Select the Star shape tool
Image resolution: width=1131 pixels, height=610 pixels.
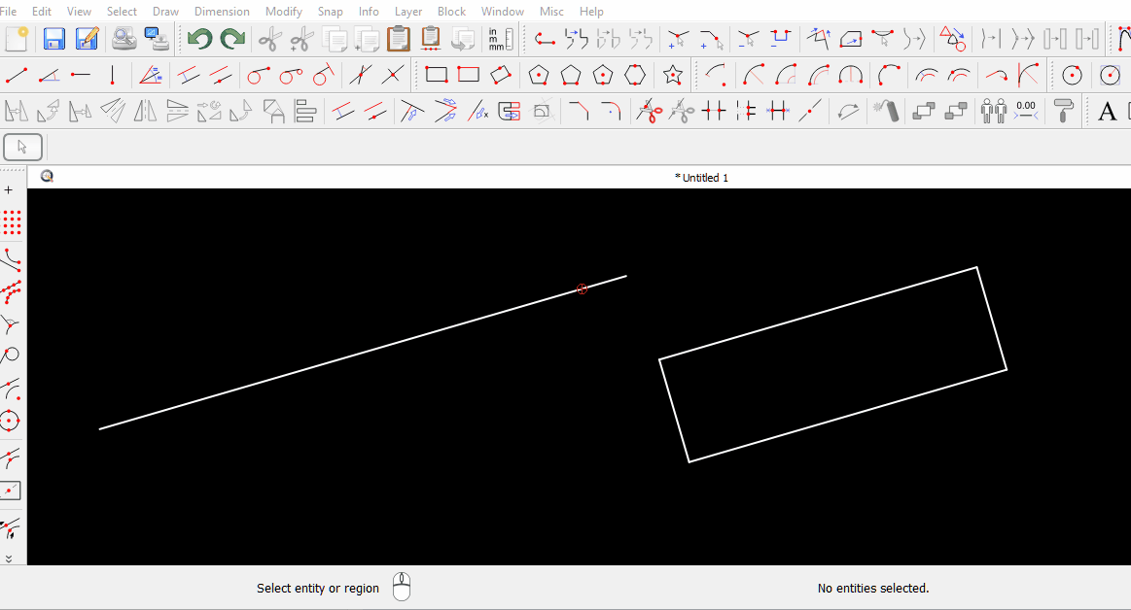click(x=672, y=75)
